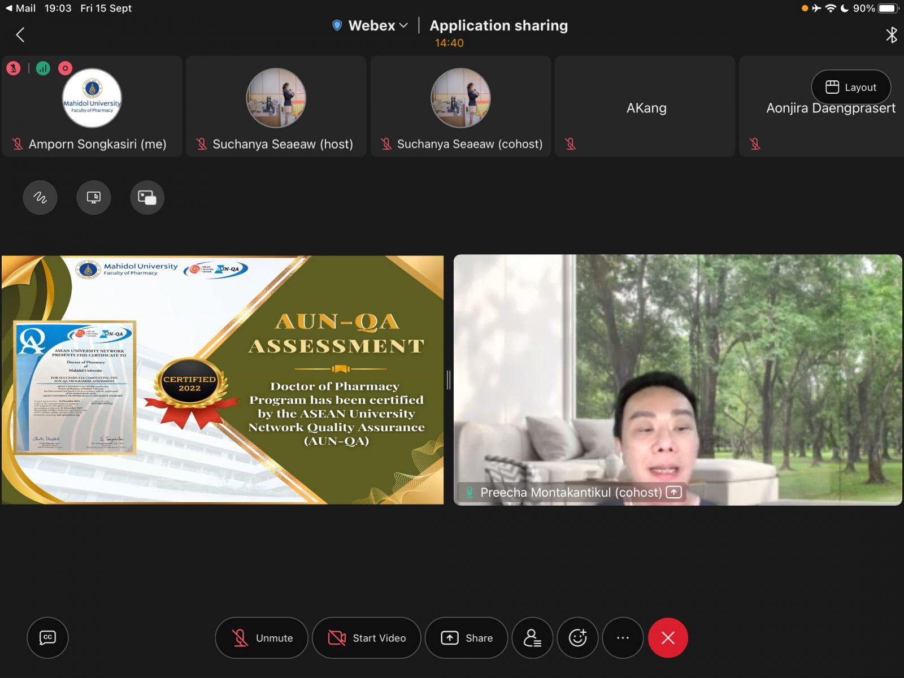The height and width of the screenshot is (678, 904).
Task: Tap the red muted indicator above Amporn's avatar
Action: click(14, 68)
